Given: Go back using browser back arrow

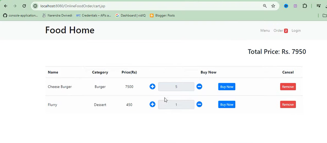Looking at the screenshot, I should [6, 6].
